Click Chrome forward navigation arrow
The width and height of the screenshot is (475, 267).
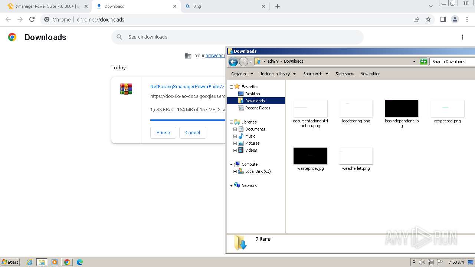pyautogui.click(x=20, y=19)
